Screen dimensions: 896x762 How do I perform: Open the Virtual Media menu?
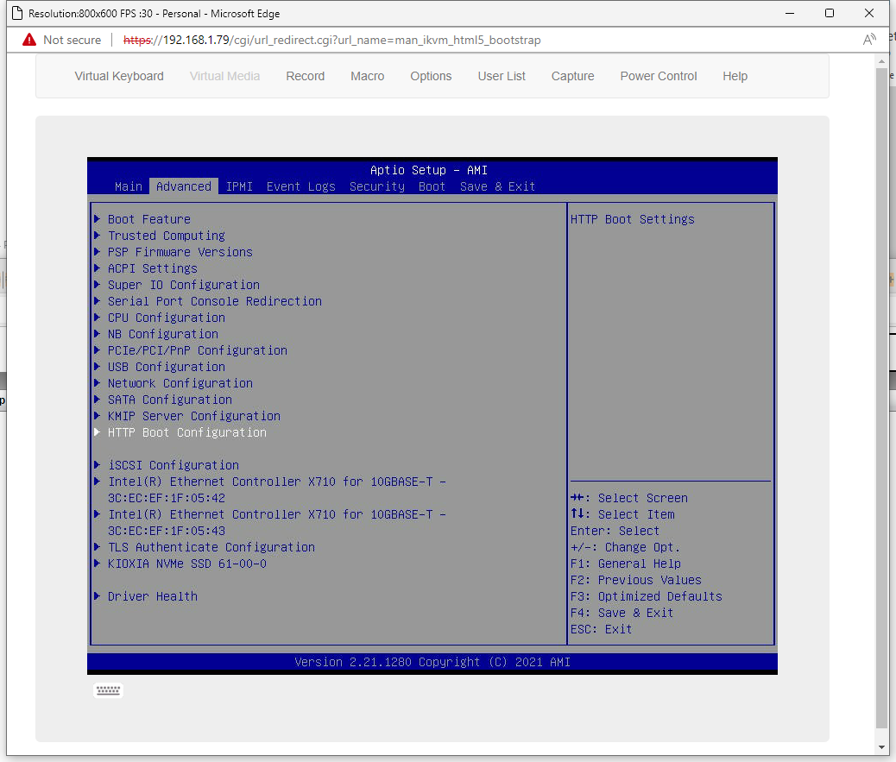coord(224,76)
